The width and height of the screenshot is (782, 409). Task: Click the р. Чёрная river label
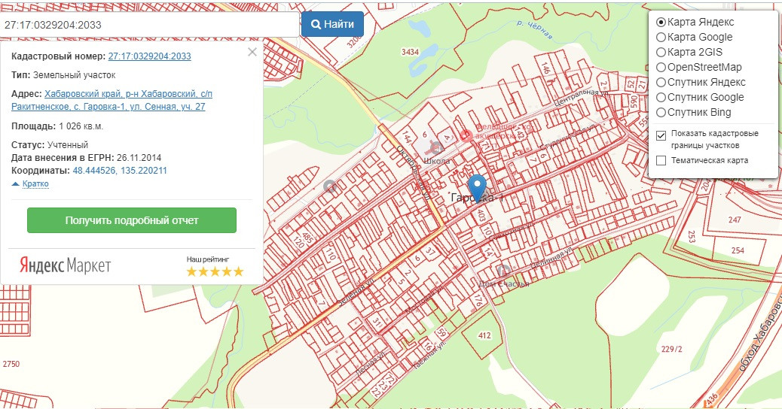coord(535,30)
